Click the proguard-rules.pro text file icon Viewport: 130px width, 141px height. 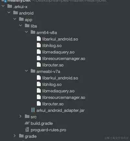(27, 129)
